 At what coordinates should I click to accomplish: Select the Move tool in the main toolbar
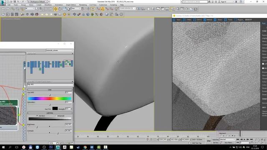pos(55,9)
